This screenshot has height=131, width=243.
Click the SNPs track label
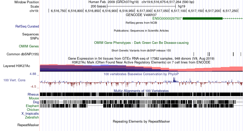point(35,38)
